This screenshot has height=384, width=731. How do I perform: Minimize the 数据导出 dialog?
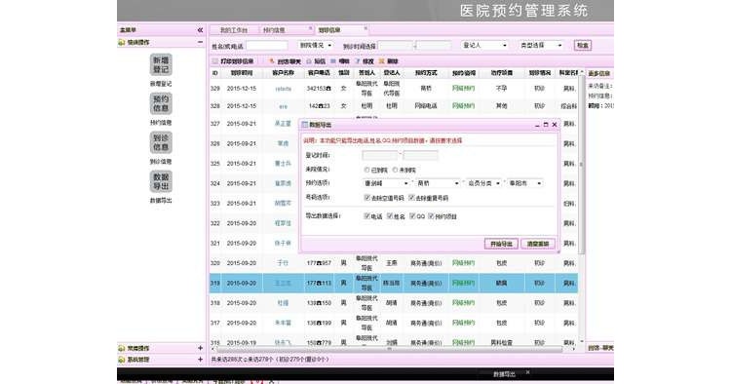[x=537, y=125]
